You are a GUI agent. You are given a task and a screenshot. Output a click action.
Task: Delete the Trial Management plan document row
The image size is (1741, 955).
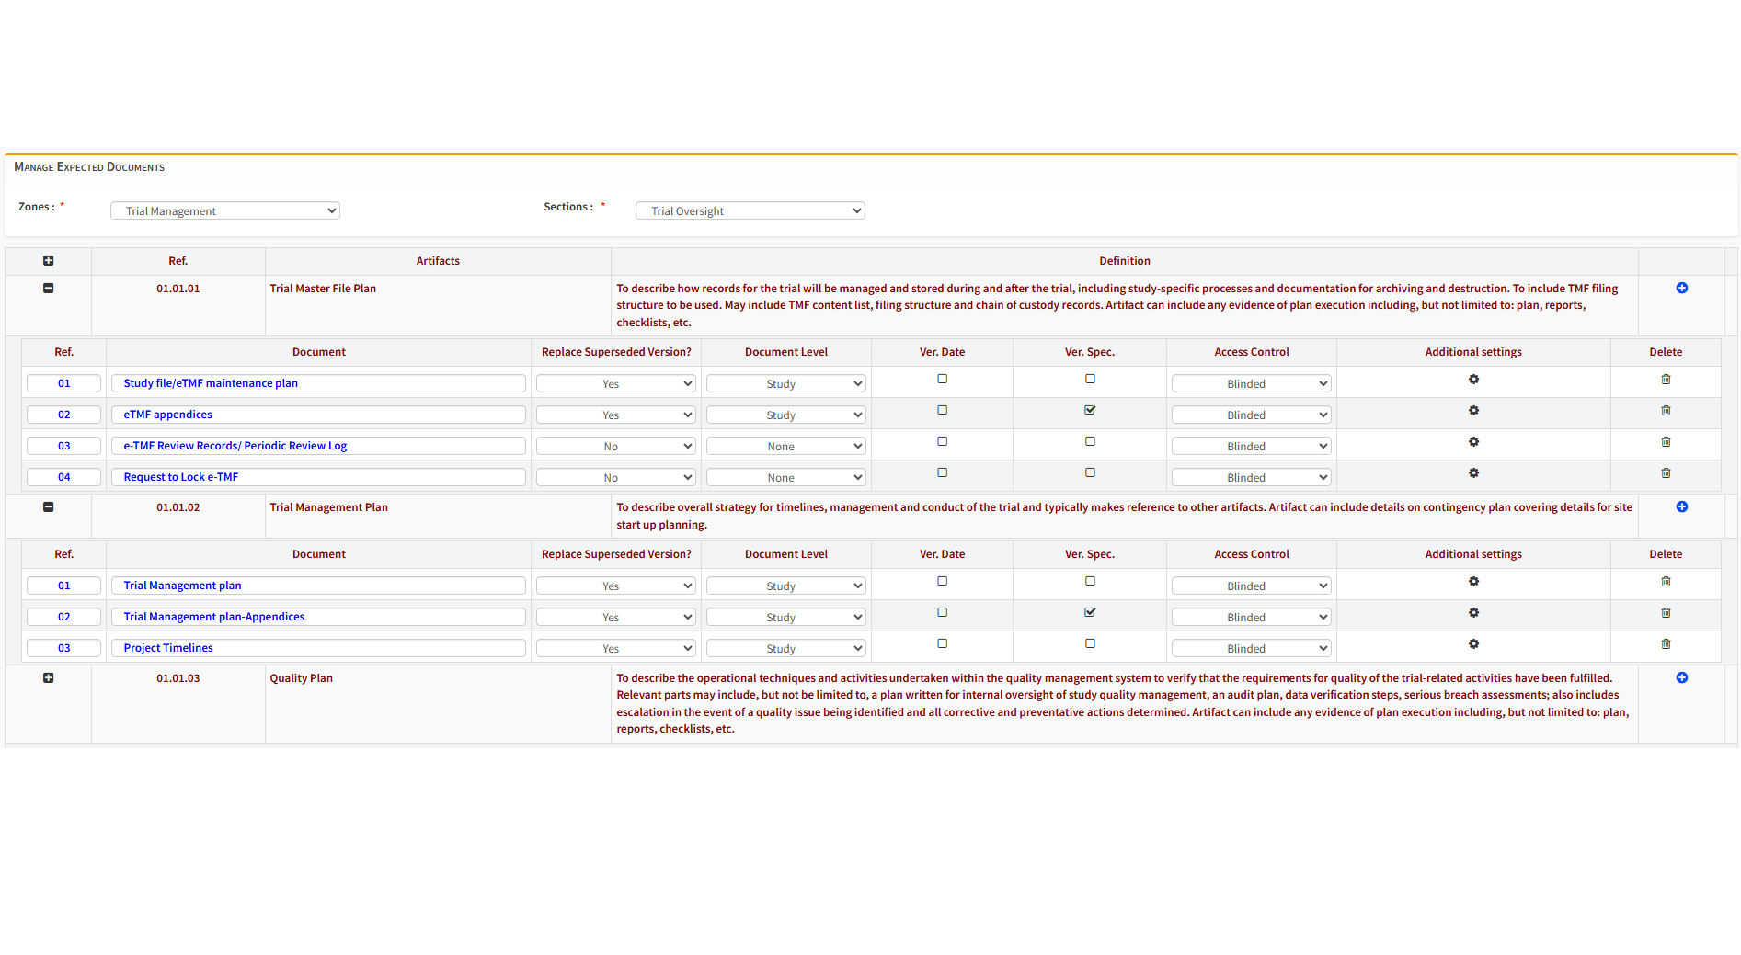coord(1666,581)
